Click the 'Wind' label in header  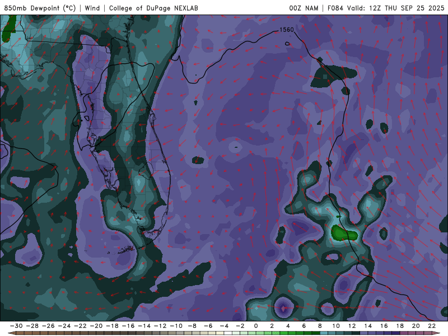click(x=92, y=8)
